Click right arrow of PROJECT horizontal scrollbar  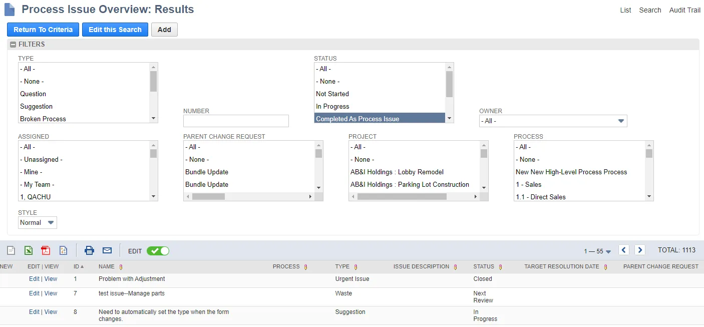coord(476,197)
